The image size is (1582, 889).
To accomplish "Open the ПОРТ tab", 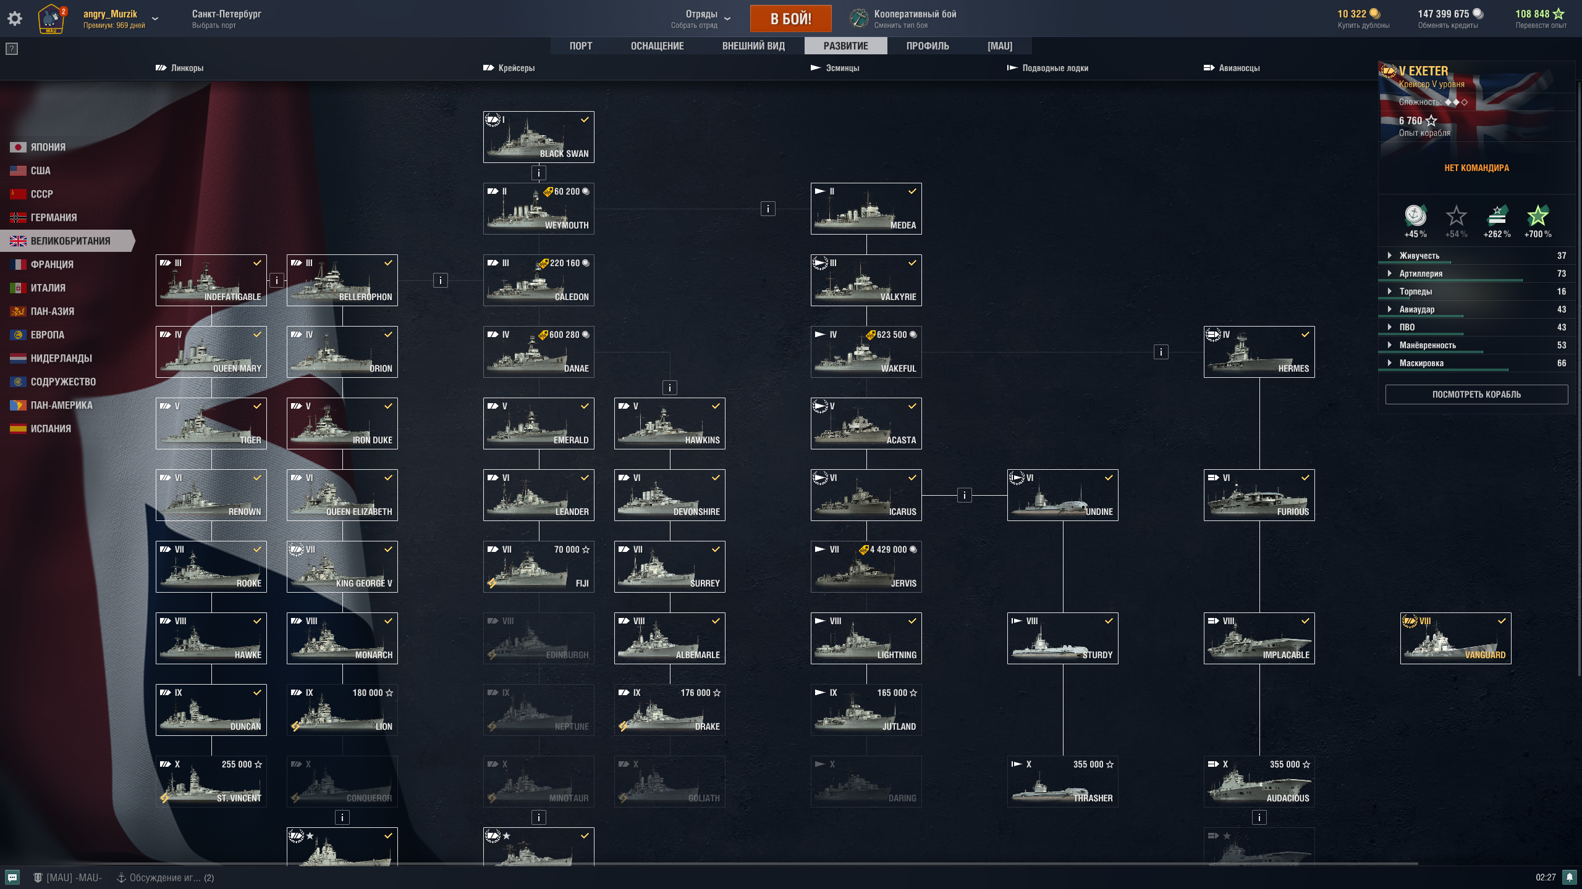I will pyautogui.click(x=581, y=46).
